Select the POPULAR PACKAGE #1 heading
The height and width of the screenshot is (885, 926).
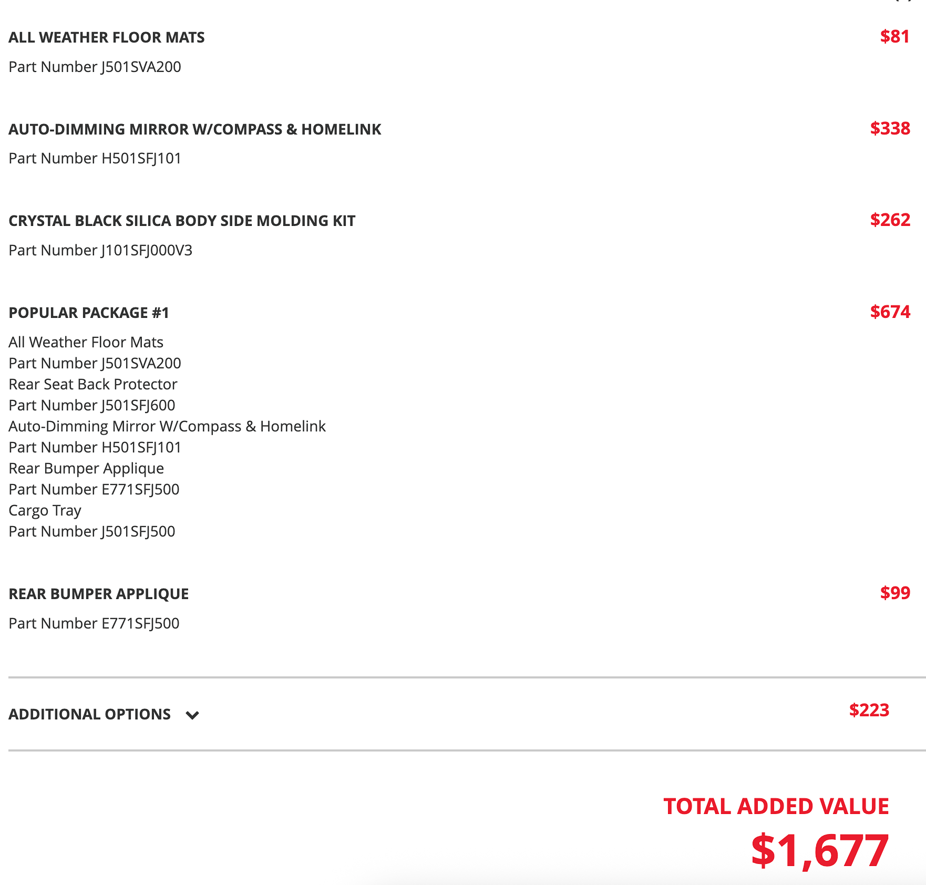89,313
